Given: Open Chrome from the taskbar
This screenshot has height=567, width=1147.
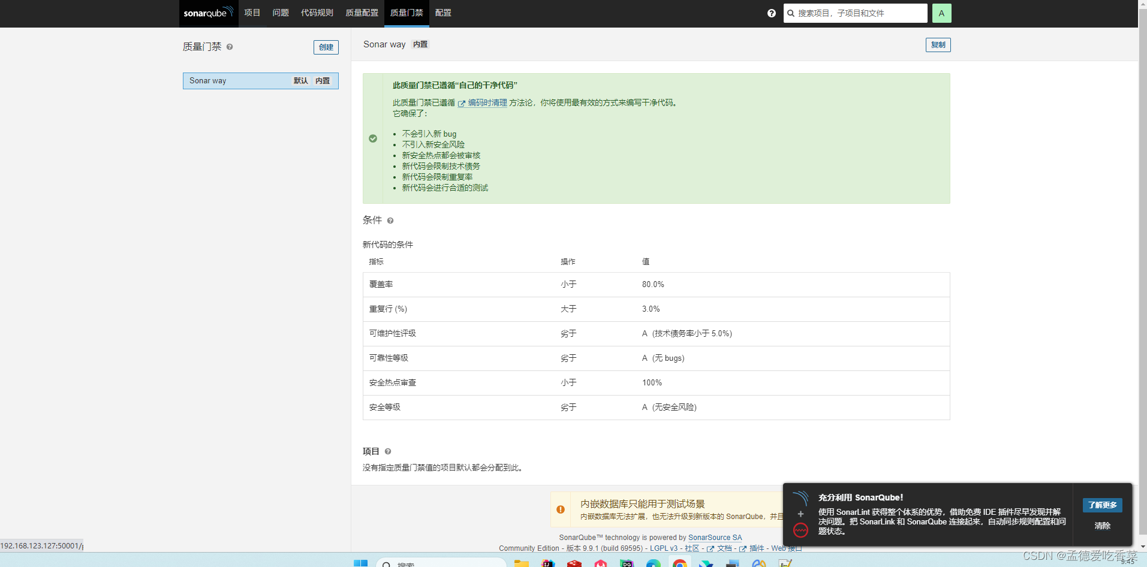Looking at the screenshot, I should pyautogui.click(x=680, y=563).
